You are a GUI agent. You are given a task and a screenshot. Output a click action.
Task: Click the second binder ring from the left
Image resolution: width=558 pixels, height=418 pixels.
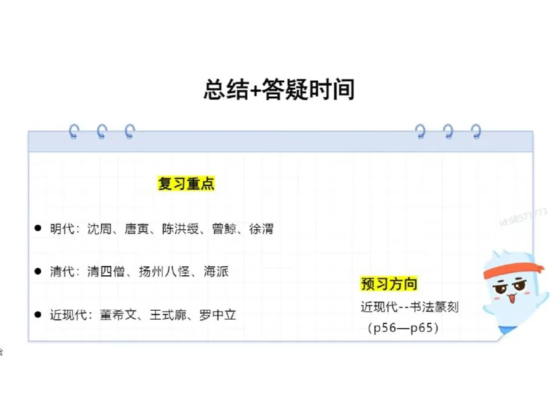100,131
